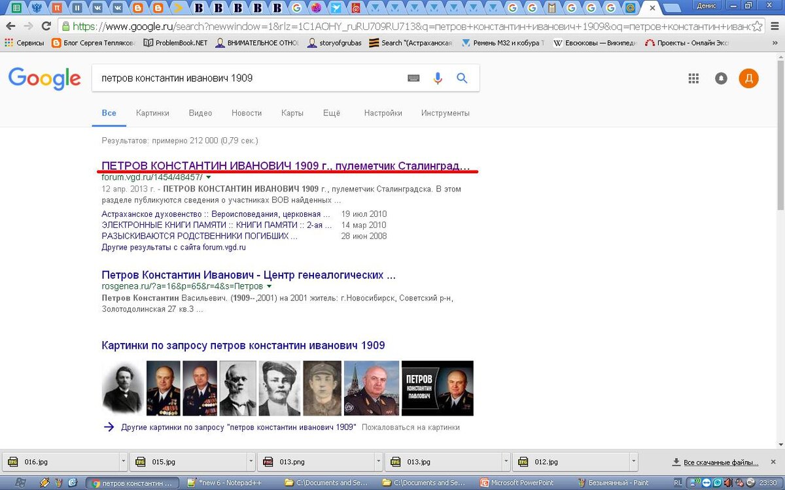Image resolution: width=785 pixels, height=490 pixels.
Task: Open the Денис Chrome profile button
Action: (706, 5)
